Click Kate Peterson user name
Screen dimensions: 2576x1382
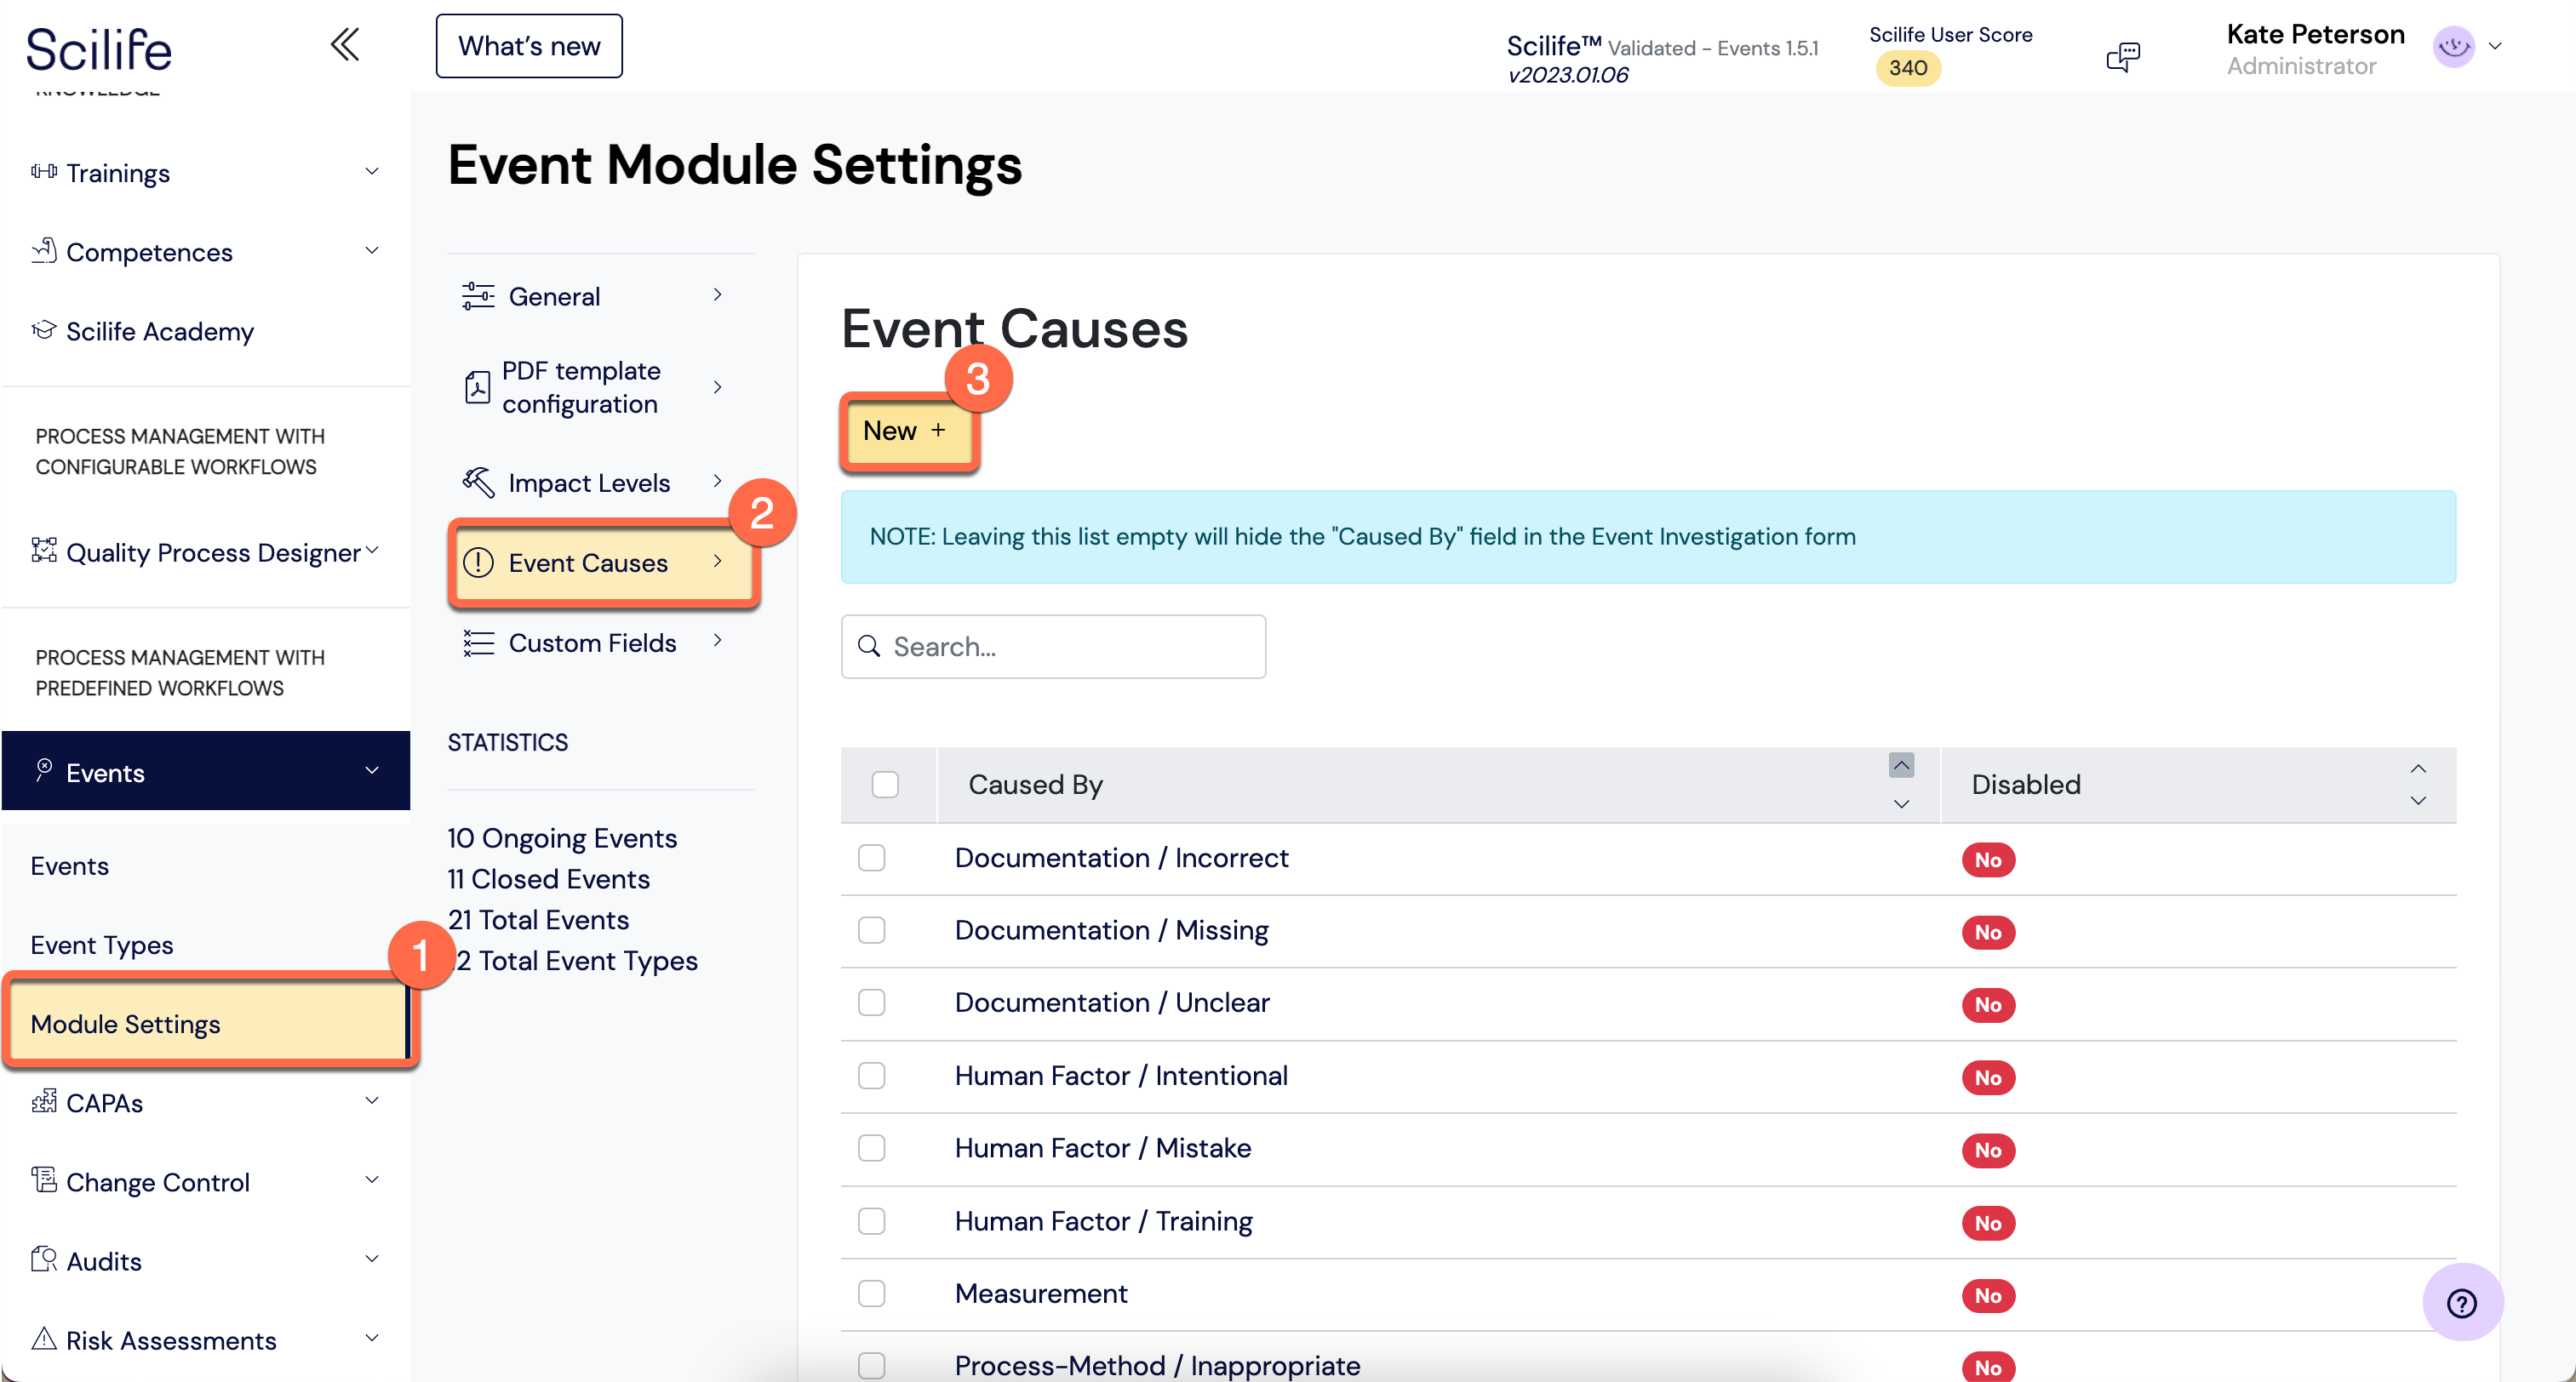coord(2315,34)
